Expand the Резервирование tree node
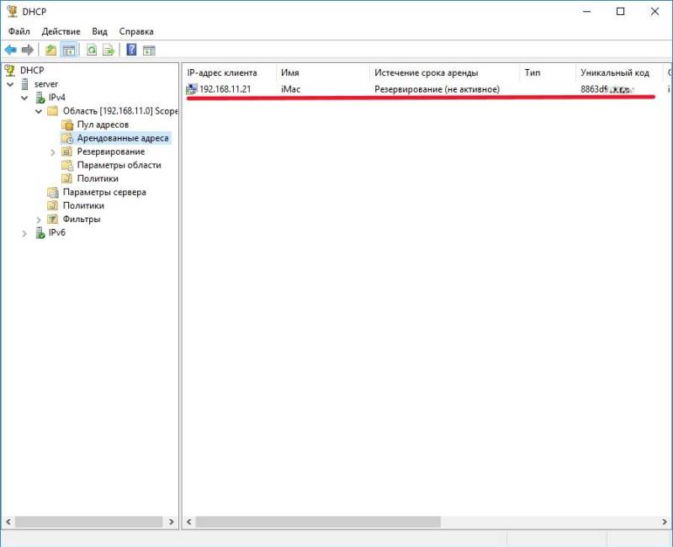673x547 pixels. coord(53,152)
